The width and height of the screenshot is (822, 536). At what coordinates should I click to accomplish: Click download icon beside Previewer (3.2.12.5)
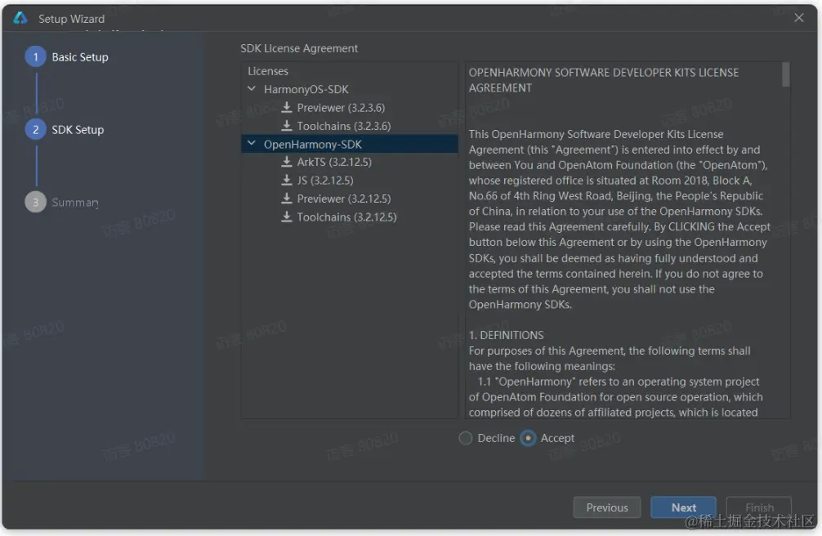pyautogui.click(x=286, y=199)
